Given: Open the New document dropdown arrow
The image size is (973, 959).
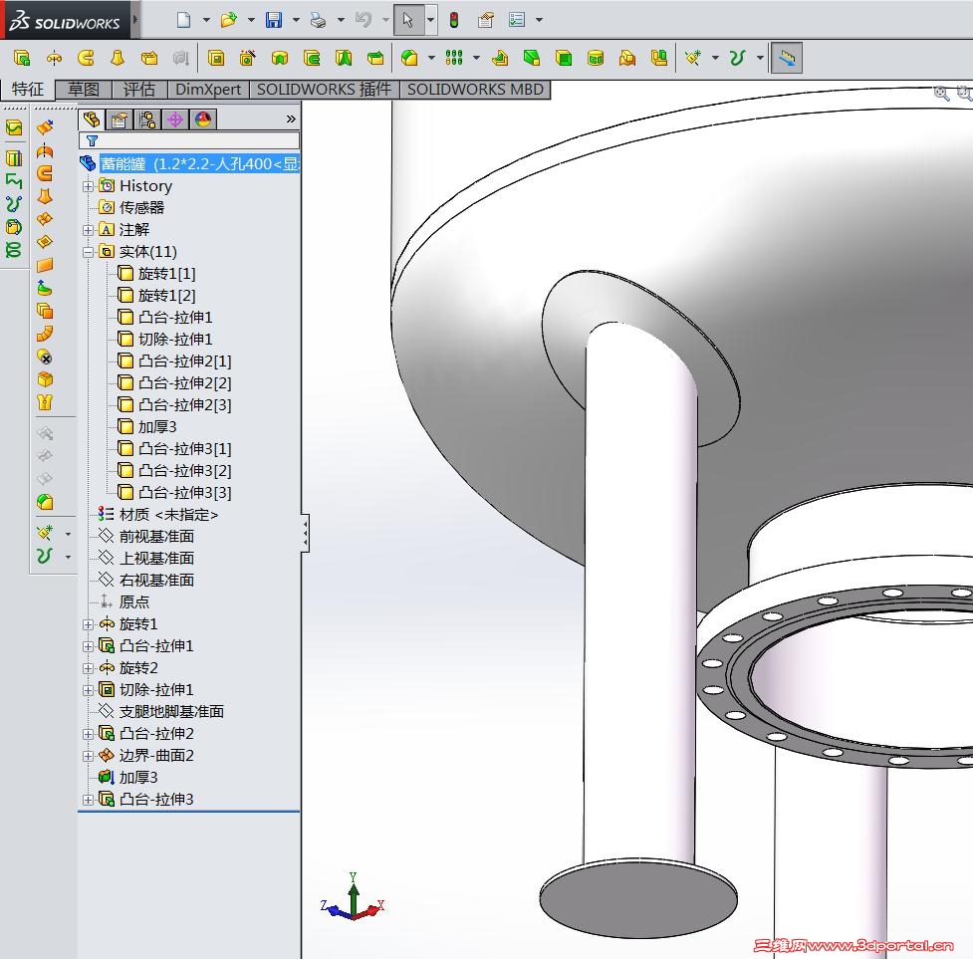Looking at the screenshot, I should 206,20.
